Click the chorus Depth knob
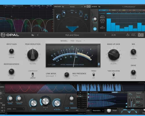Screen dimensions: 145x116 (57, 103)
